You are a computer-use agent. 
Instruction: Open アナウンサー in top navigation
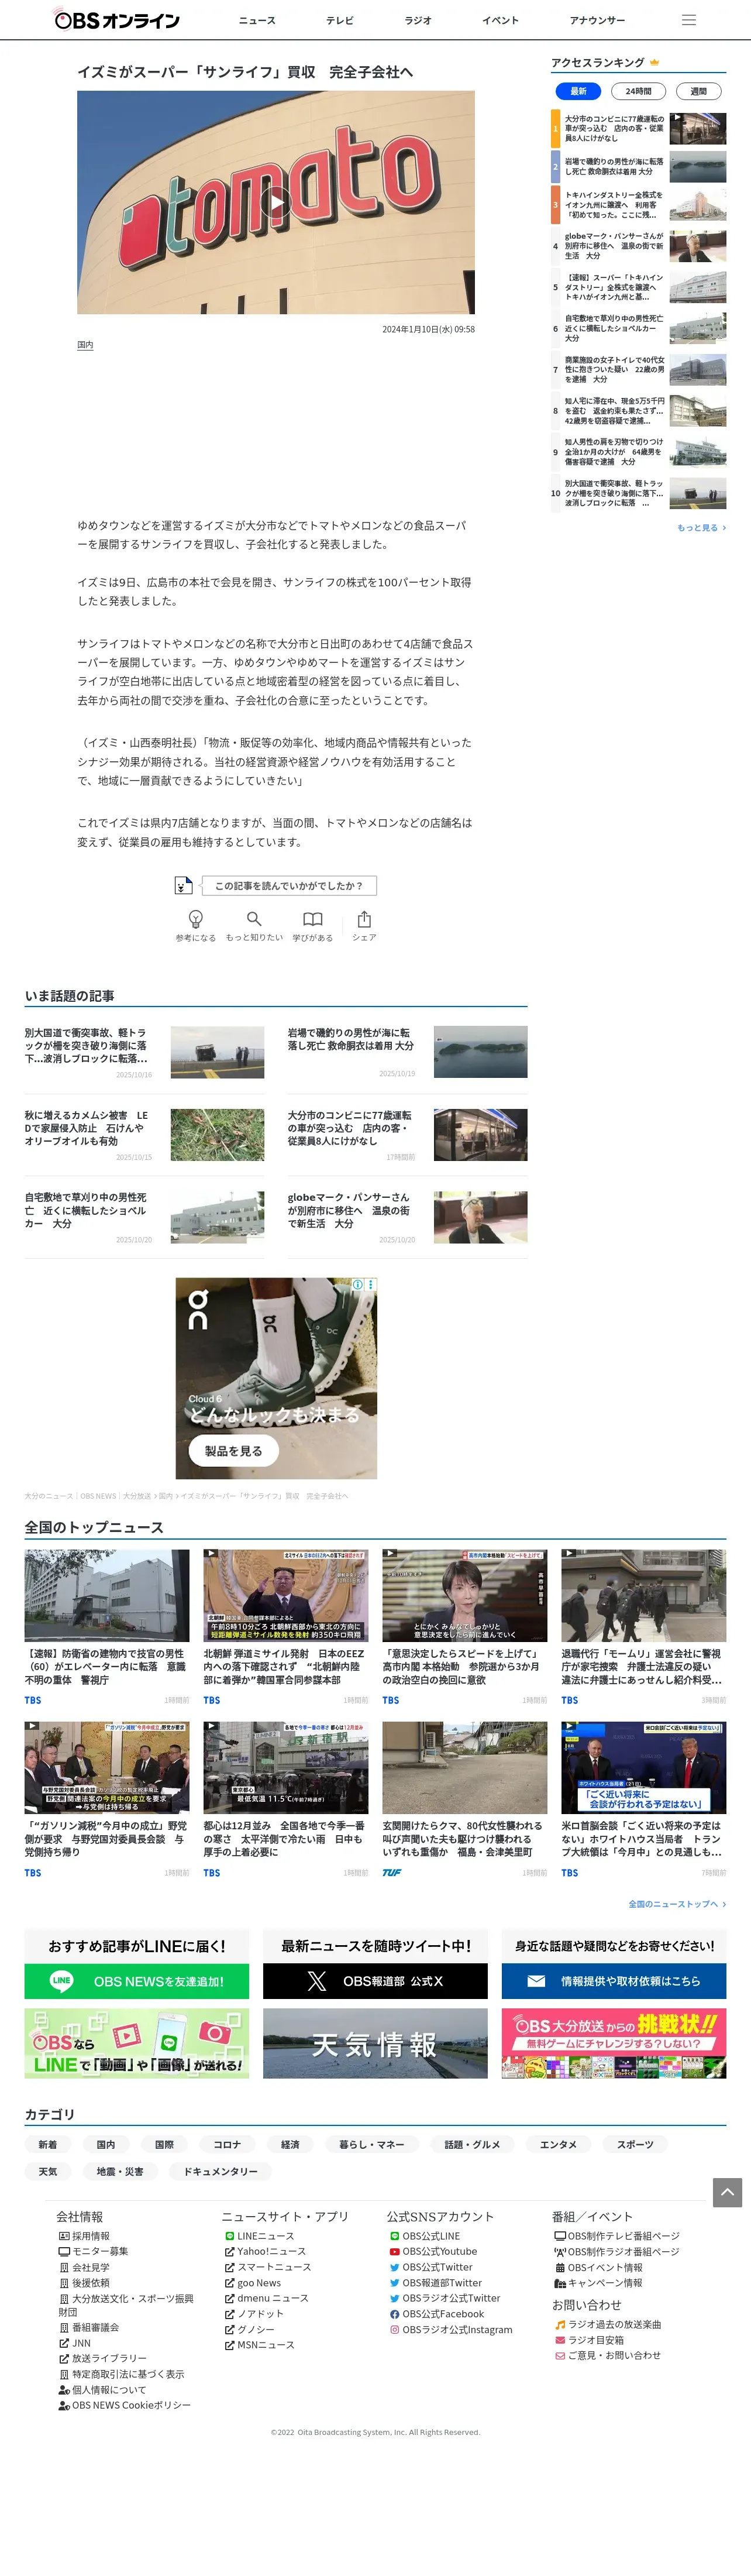[597, 20]
